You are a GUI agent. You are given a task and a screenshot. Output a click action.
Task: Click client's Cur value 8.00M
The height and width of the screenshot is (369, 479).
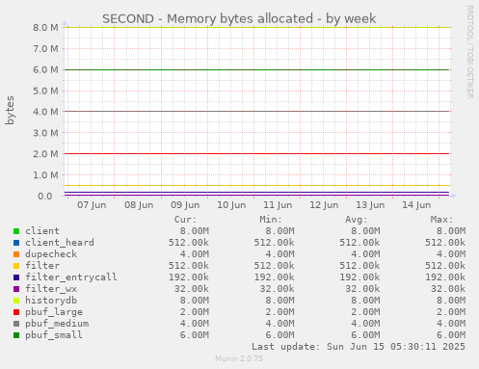(x=195, y=231)
